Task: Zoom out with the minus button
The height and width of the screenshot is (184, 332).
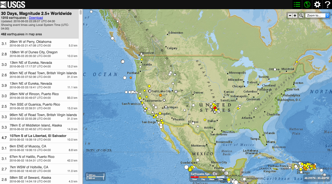Action: pos(290,15)
